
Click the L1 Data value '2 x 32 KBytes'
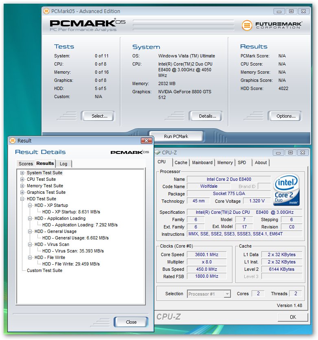(x=282, y=254)
